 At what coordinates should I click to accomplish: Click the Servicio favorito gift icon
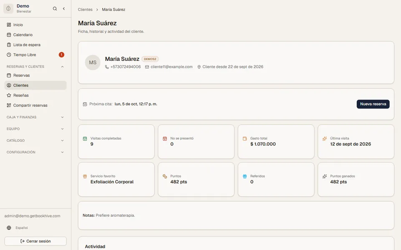point(85,176)
